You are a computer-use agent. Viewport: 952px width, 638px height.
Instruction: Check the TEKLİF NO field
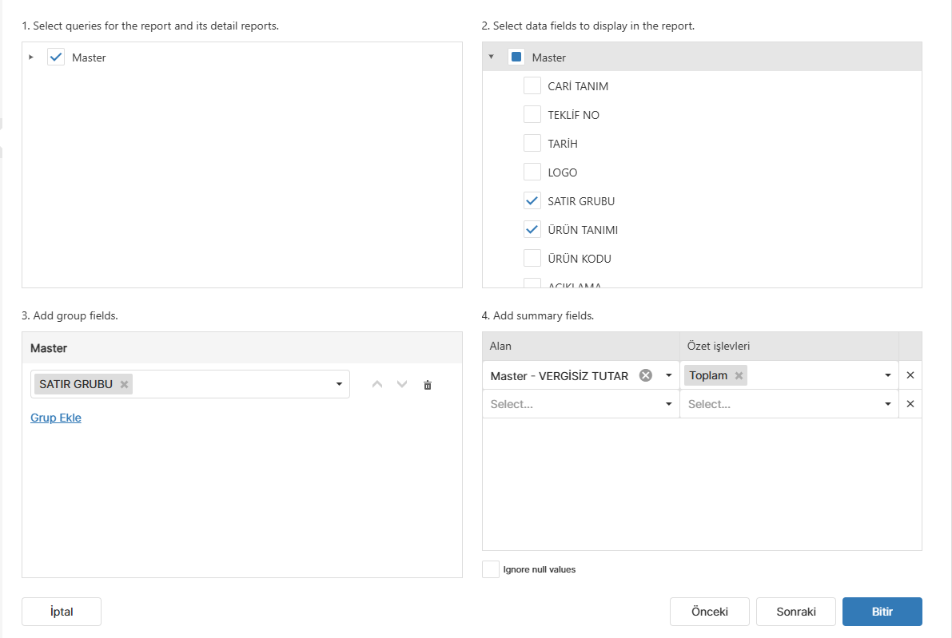[532, 114]
